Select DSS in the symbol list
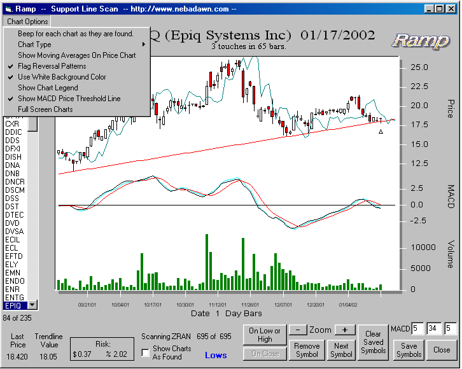The height and width of the screenshot is (369, 462). click(x=15, y=198)
